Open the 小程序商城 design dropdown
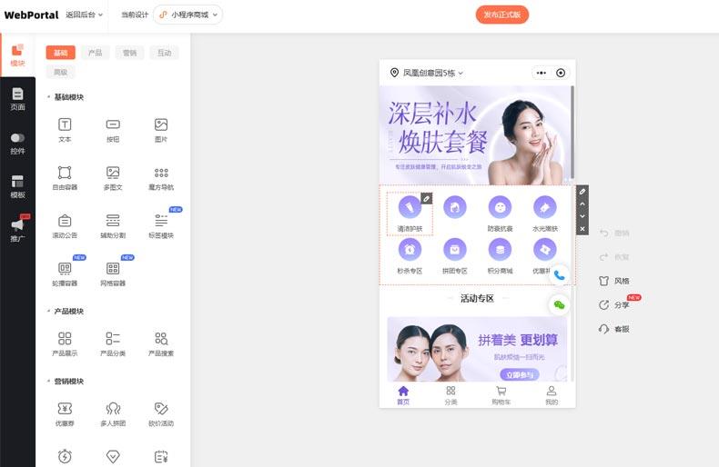Screen dimensions: 719x467 (x=187, y=15)
